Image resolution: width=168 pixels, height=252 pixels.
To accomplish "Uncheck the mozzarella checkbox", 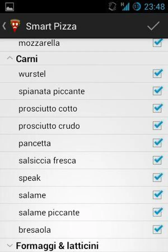I will (x=157, y=43).
